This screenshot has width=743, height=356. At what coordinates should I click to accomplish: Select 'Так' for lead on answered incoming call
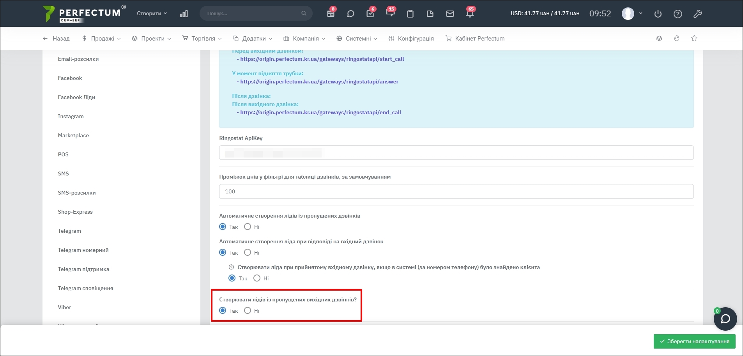coord(223,252)
